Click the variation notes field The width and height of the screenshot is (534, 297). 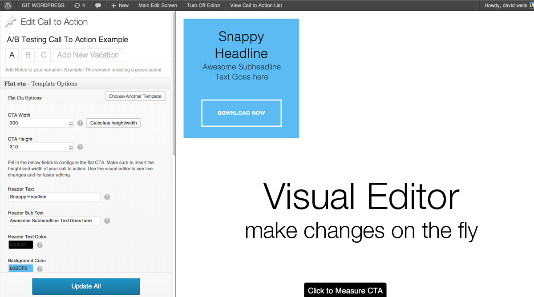[x=84, y=70]
